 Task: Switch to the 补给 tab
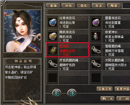[68, 6]
